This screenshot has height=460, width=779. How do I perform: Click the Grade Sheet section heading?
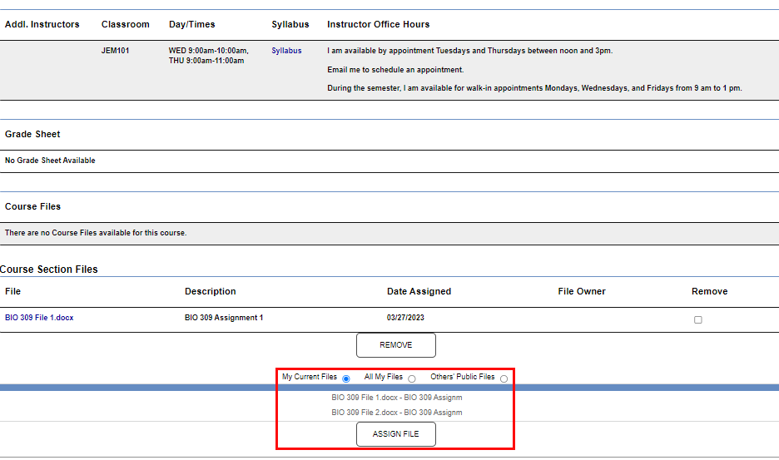pos(32,134)
